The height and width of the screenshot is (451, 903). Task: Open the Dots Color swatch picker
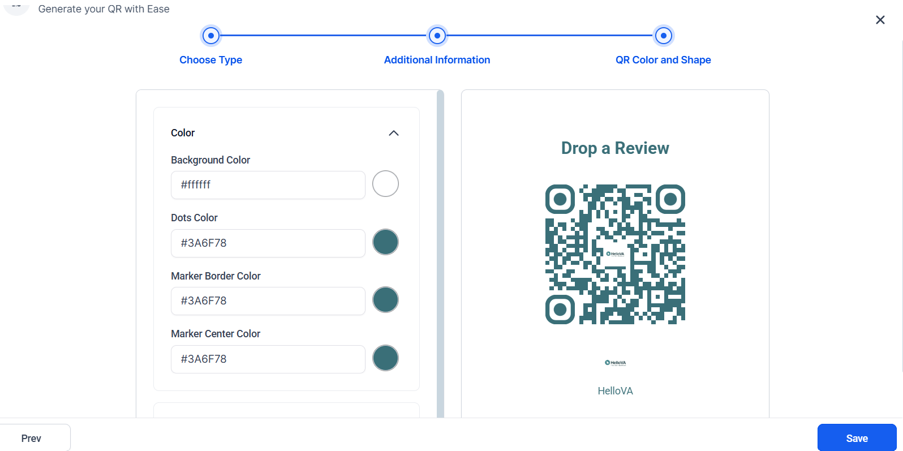click(x=385, y=242)
